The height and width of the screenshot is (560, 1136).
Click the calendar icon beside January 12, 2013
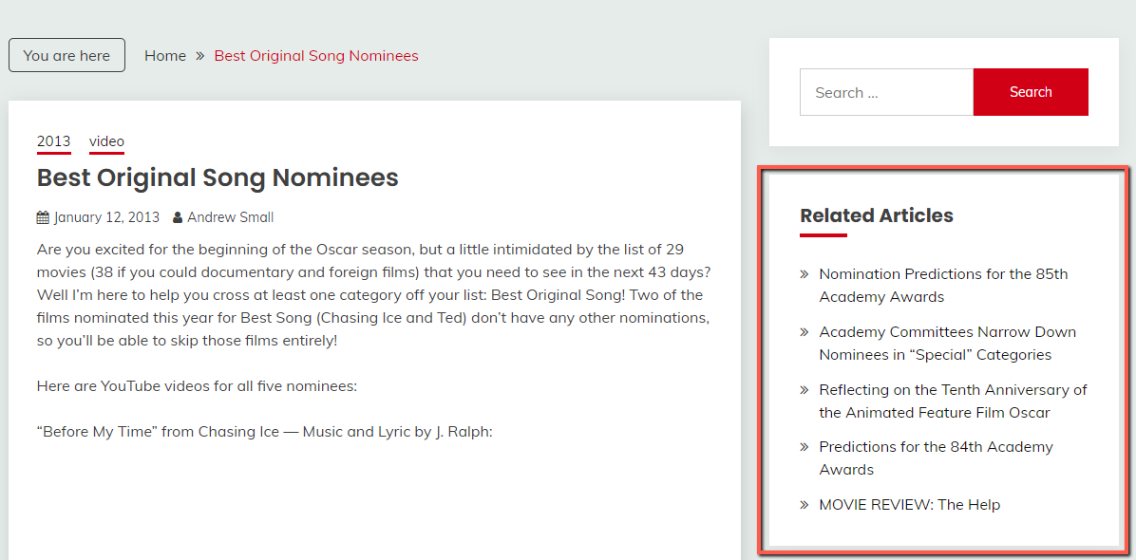click(43, 217)
